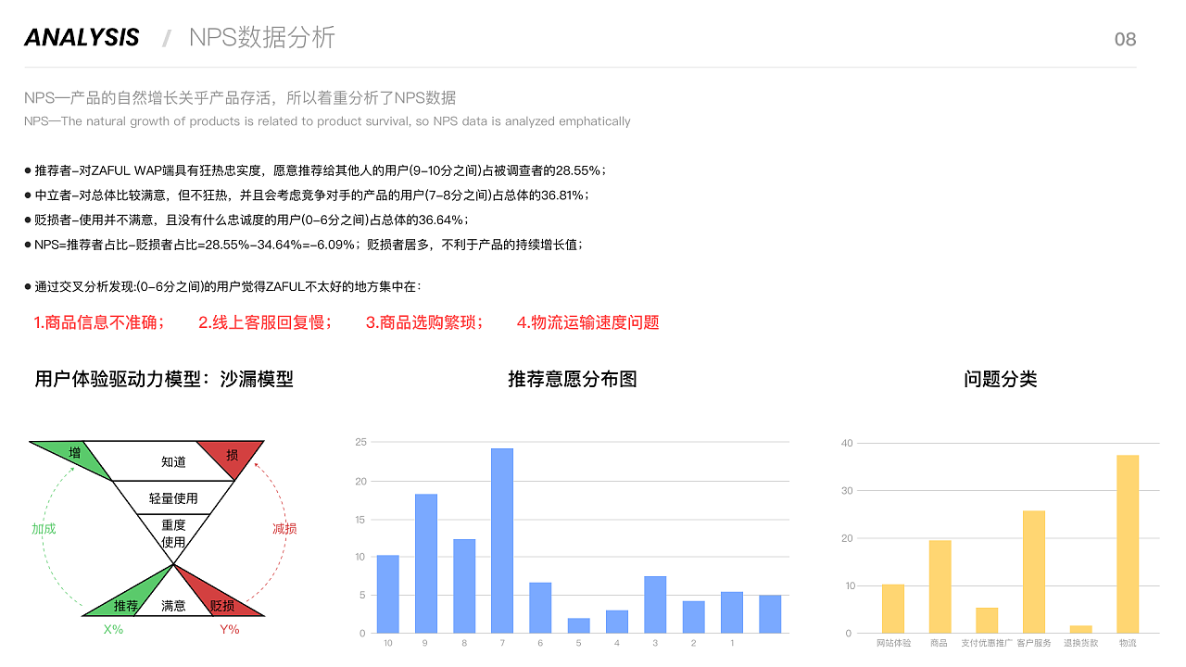Click the English line 'The natural growth of products'
This screenshot has height=667, width=1186.
click(x=327, y=121)
